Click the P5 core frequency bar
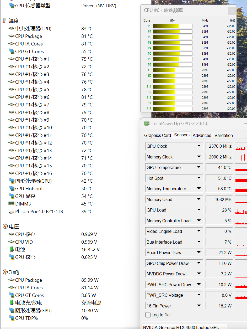The height and width of the screenshot is (329, 247). 173,54
